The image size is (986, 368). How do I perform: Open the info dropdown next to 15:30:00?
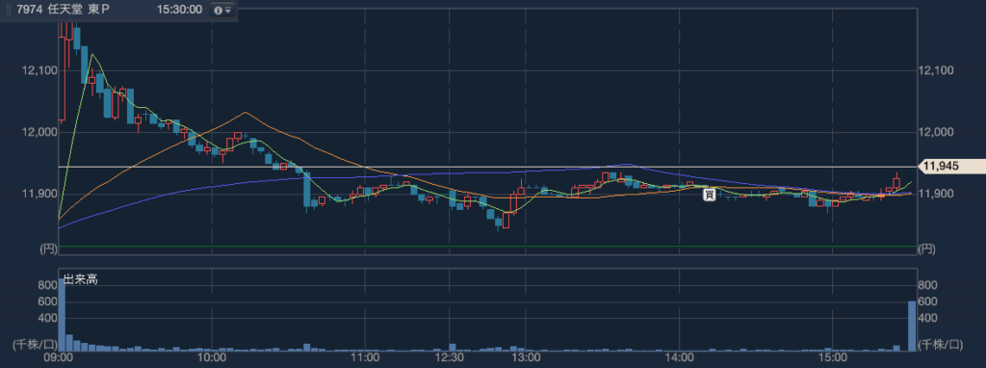pyautogui.click(x=222, y=10)
